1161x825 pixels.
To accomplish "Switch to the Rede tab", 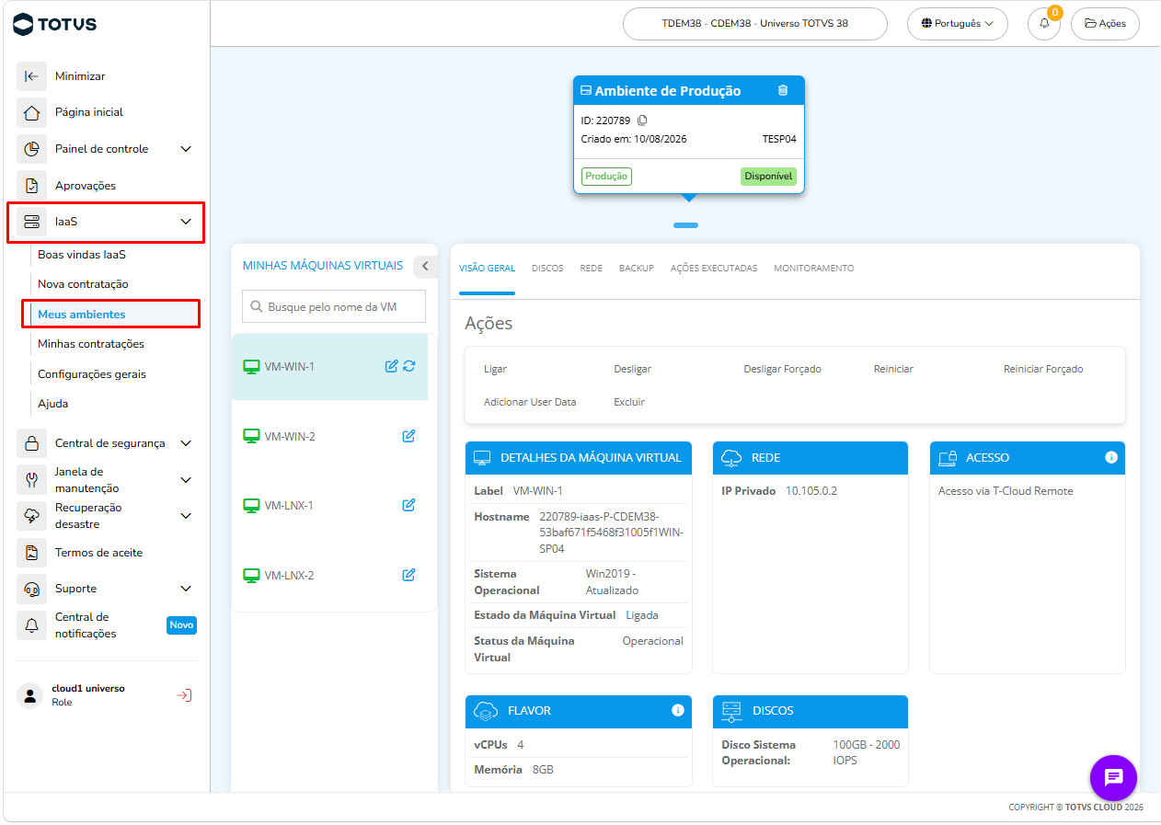I will coord(592,269).
